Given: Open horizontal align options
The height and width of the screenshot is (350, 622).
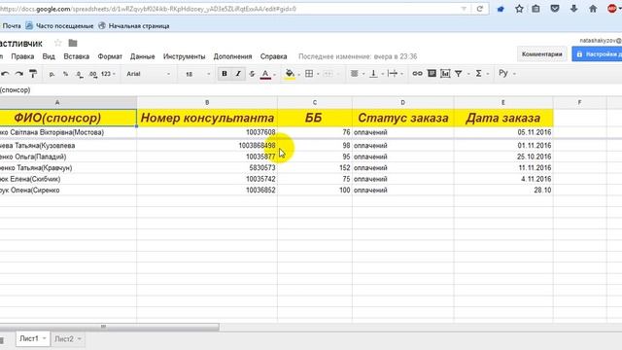Looking at the screenshot, I should pos(354,74).
